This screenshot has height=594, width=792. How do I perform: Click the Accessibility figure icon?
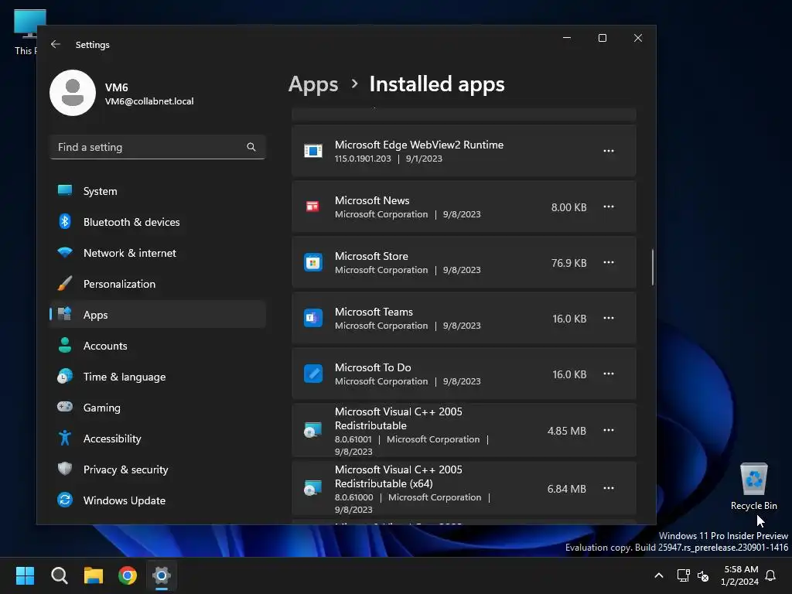(65, 438)
